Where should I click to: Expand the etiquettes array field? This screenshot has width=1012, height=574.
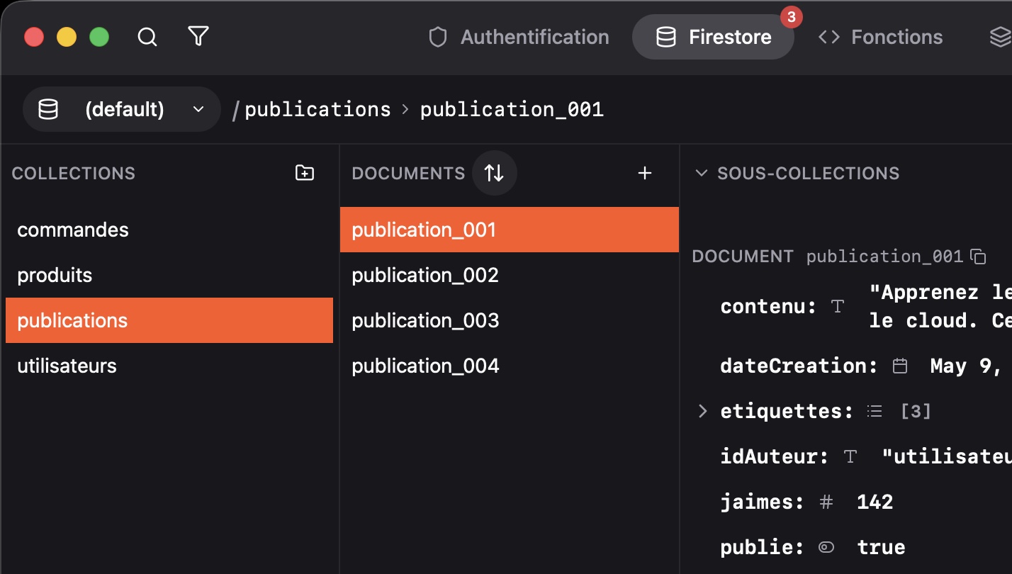[x=703, y=411]
